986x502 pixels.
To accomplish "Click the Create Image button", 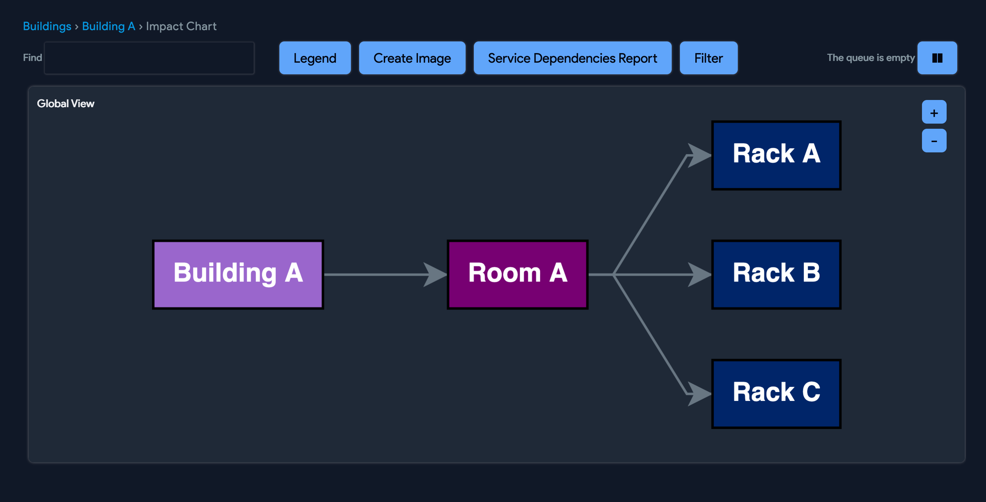I will pyautogui.click(x=412, y=58).
